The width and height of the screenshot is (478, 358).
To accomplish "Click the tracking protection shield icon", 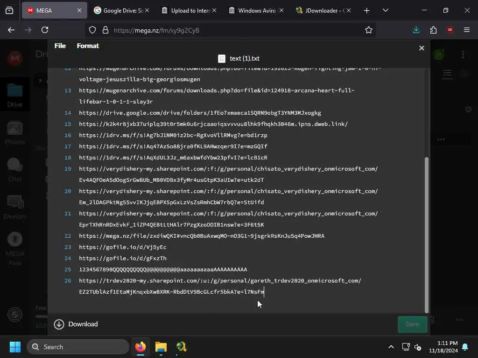I will pyautogui.click(x=92, y=30).
